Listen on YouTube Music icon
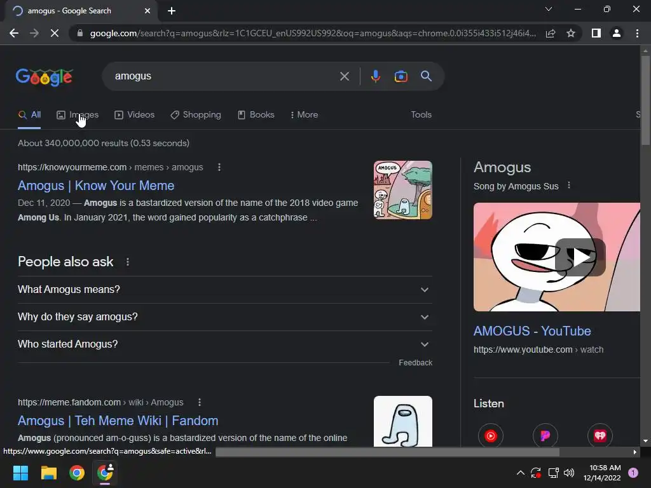 [490, 436]
